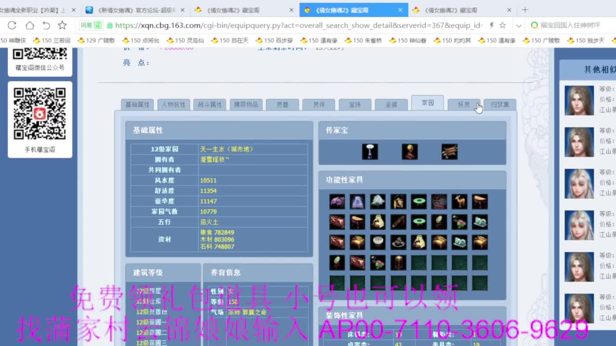Click the 风水度 value 10511
The height and width of the screenshot is (346, 616).
click(x=208, y=180)
